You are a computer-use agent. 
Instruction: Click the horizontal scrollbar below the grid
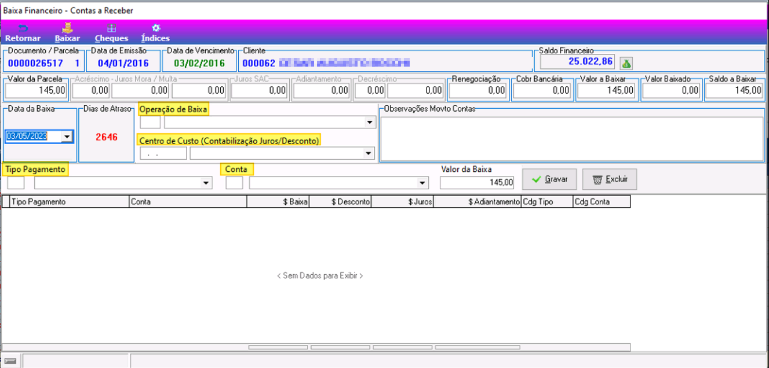click(316, 348)
